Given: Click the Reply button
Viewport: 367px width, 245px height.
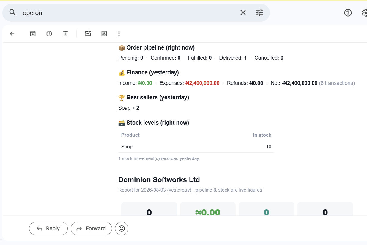Looking at the screenshot, I should tap(48, 228).
